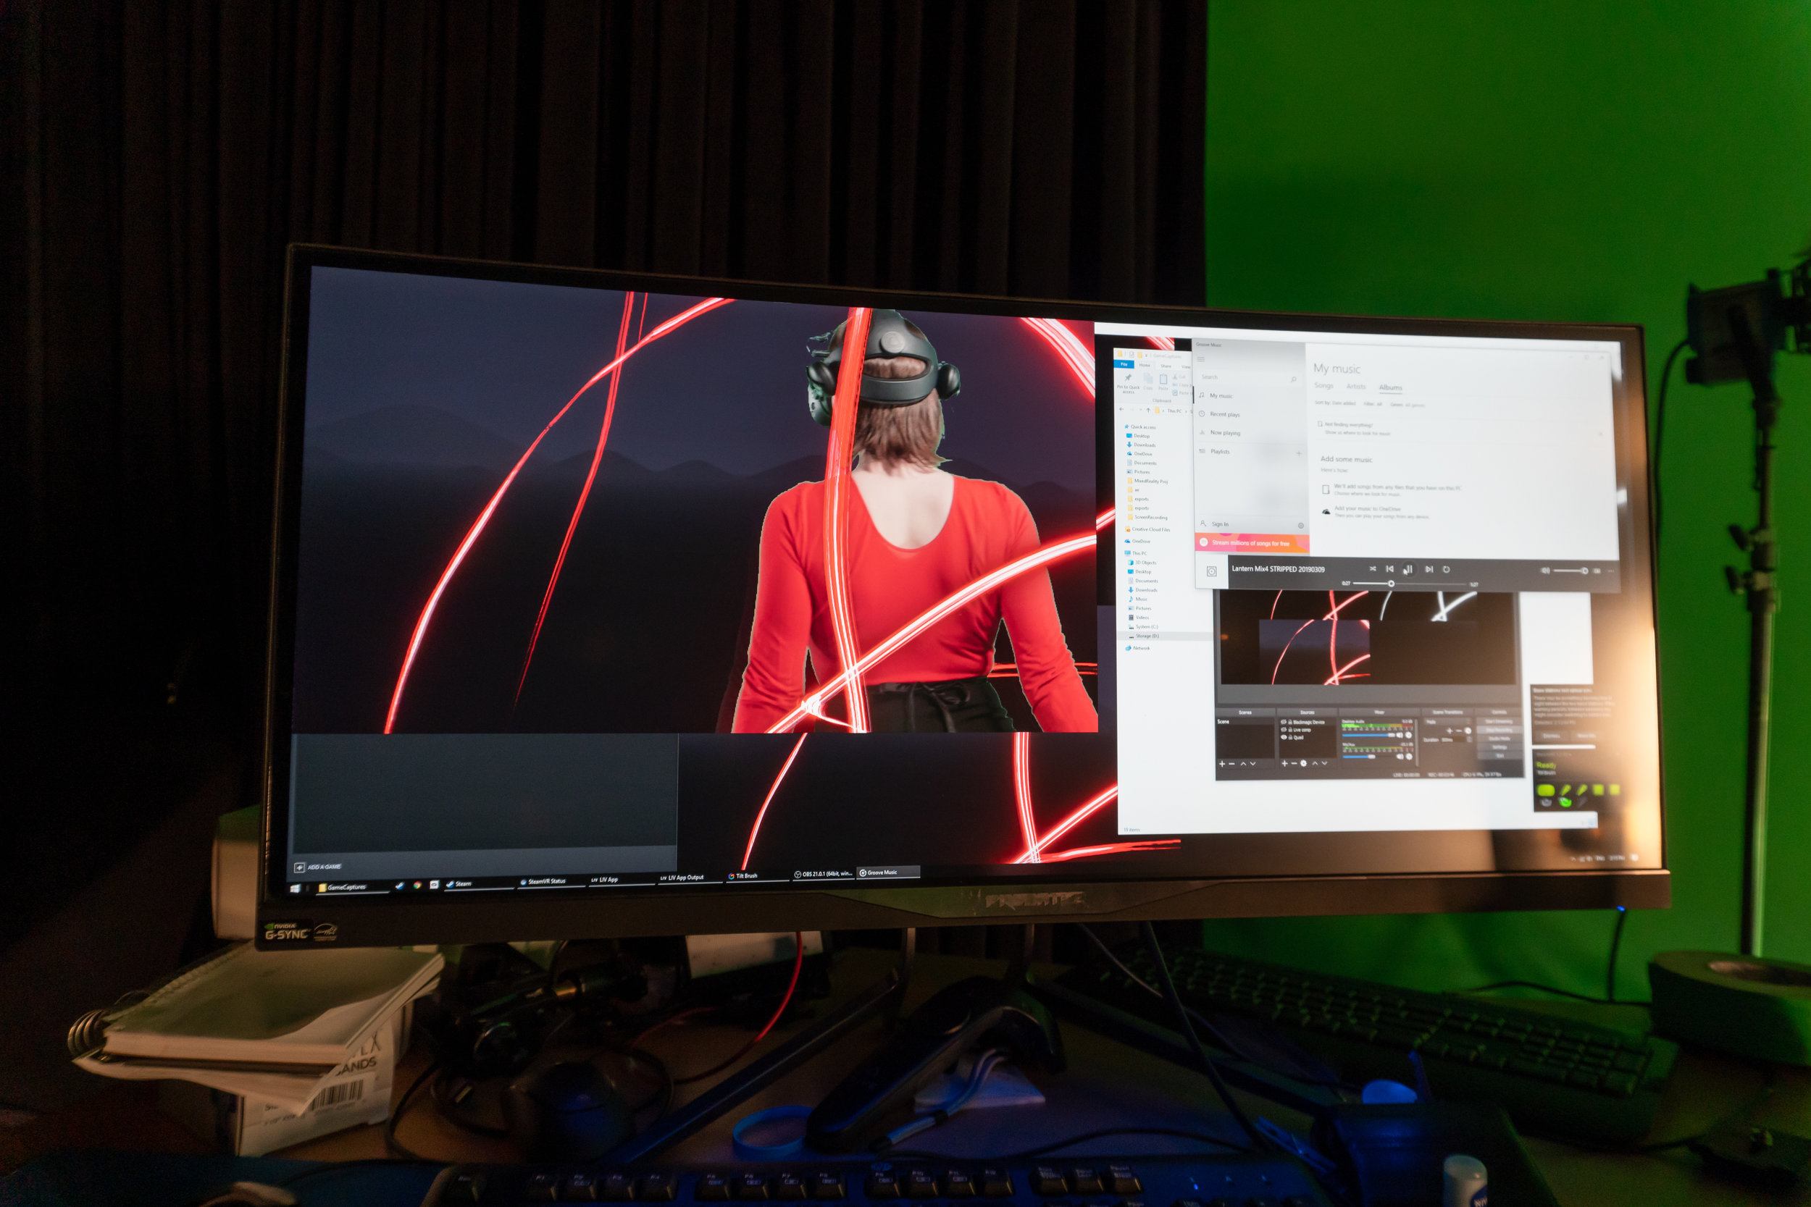Click Stream millions of songs banner
The image size is (1811, 1207).
pos(1252,543)
